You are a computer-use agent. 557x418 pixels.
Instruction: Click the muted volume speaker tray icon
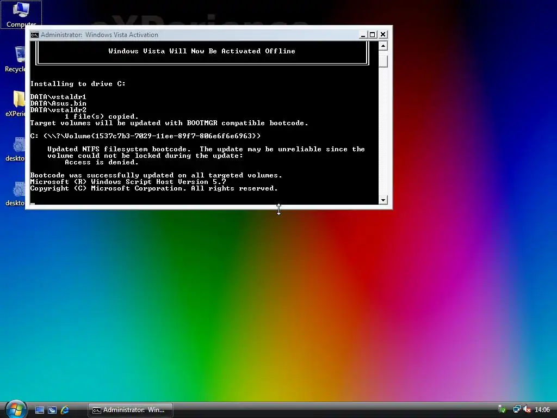527,409
